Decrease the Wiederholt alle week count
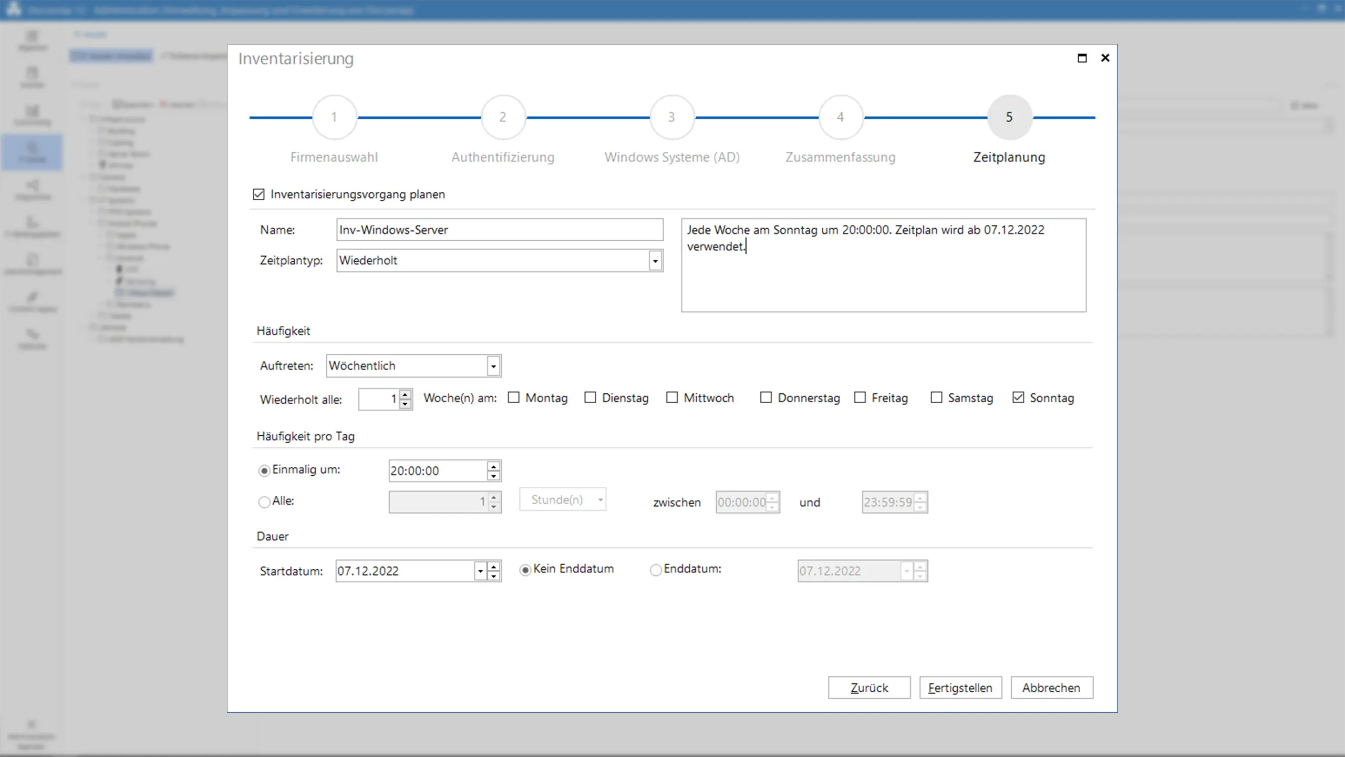Image resolution: width=1345 pixels, height=757 pixels. click(x=405, y=404)
